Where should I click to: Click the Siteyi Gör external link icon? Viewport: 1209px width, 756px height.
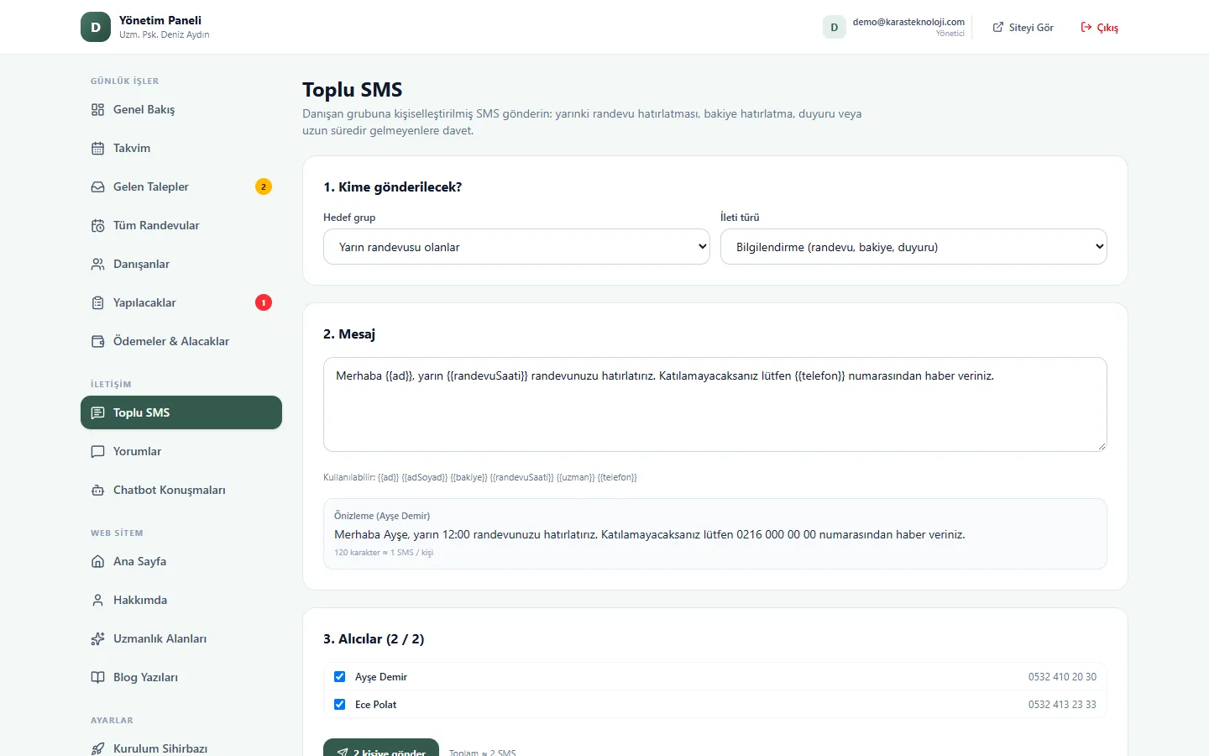[x=998, y=28]
